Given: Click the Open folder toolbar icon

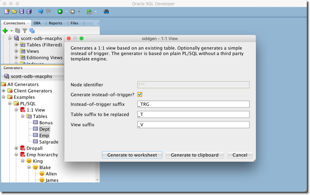Looking at the screenshot, I should point(14,12).
